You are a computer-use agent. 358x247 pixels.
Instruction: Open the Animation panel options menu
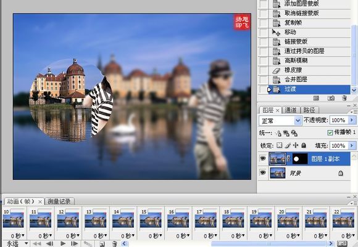point(353,203)
